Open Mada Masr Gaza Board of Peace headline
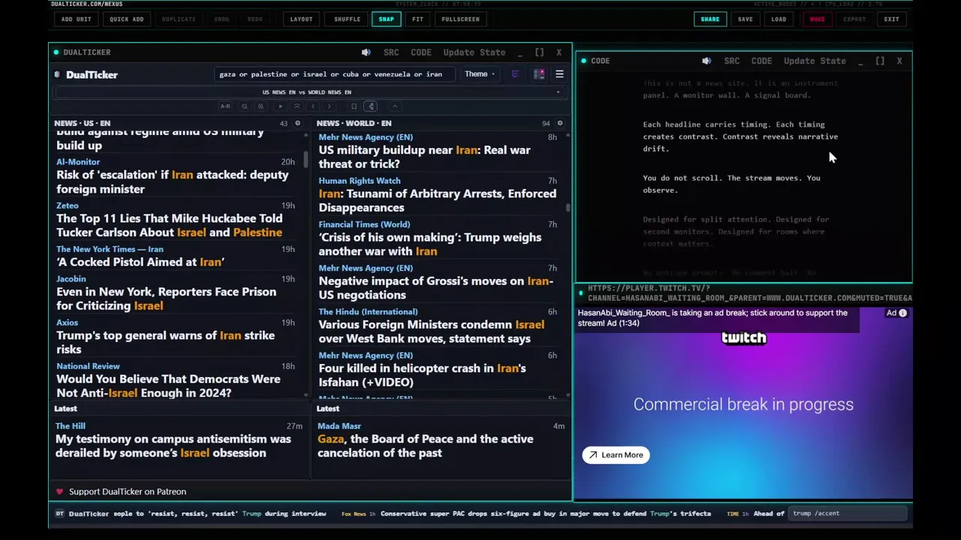 coord(425,446)
